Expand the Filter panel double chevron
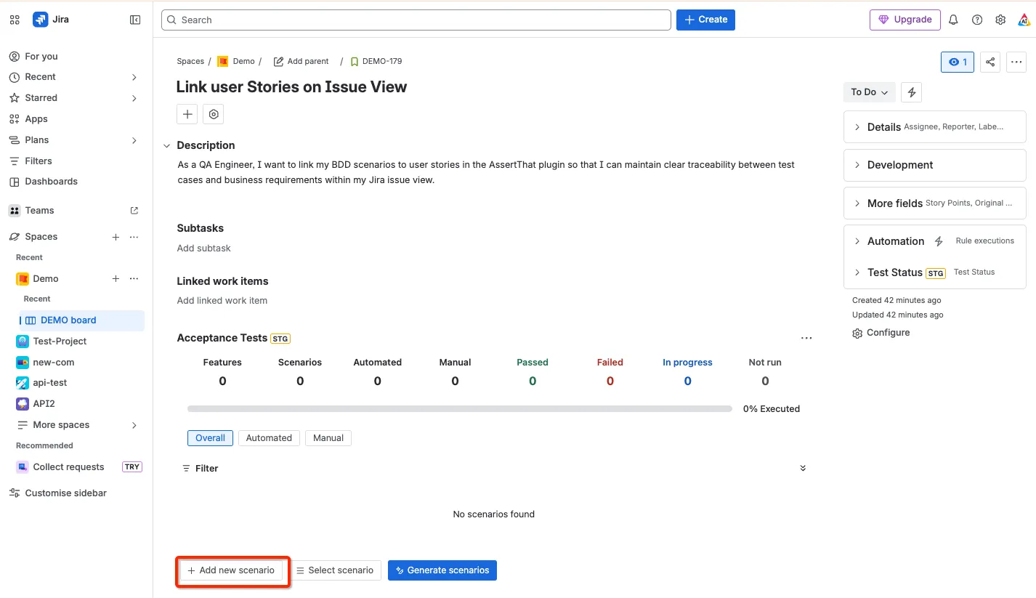The height and width of the screenshot is (598, 1036). tap(803, 469)
